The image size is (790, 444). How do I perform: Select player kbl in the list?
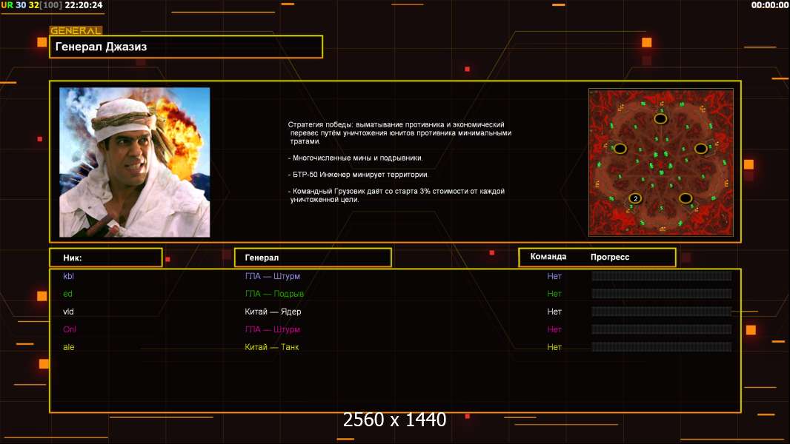[x=69, y=276]
